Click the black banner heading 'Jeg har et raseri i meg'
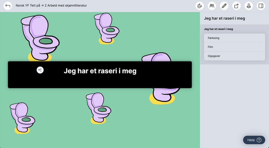The image size is (269, 148). point(100,71)
